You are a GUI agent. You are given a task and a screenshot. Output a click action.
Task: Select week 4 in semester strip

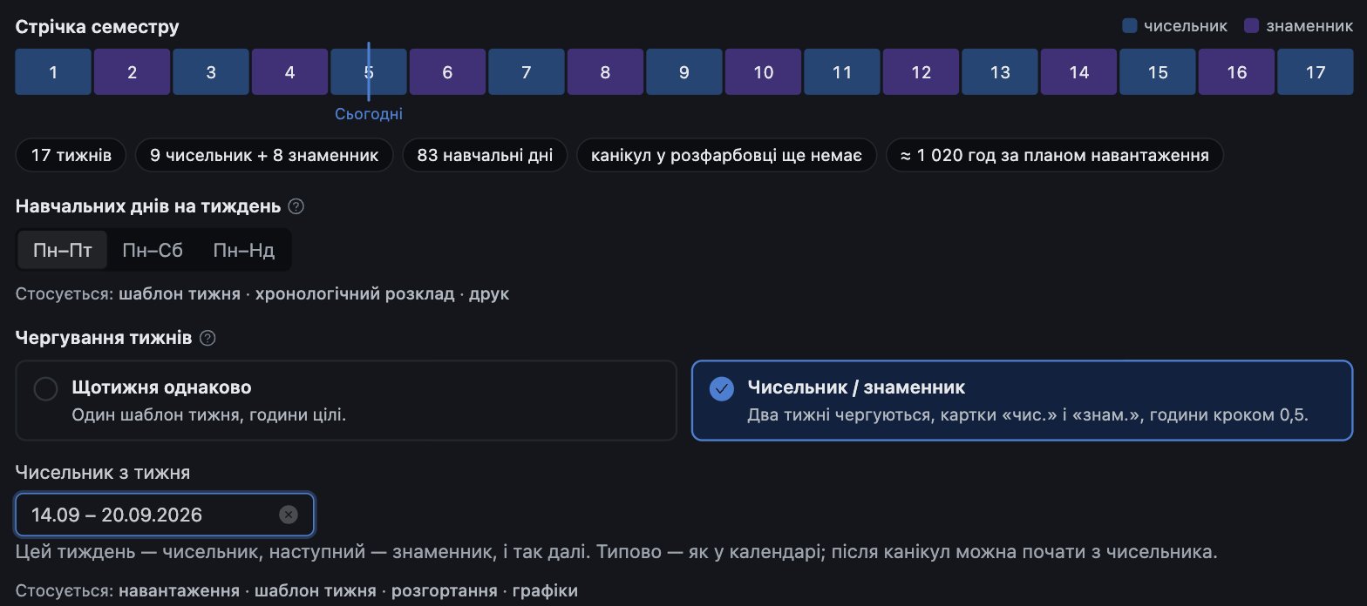tap(289, 72)
